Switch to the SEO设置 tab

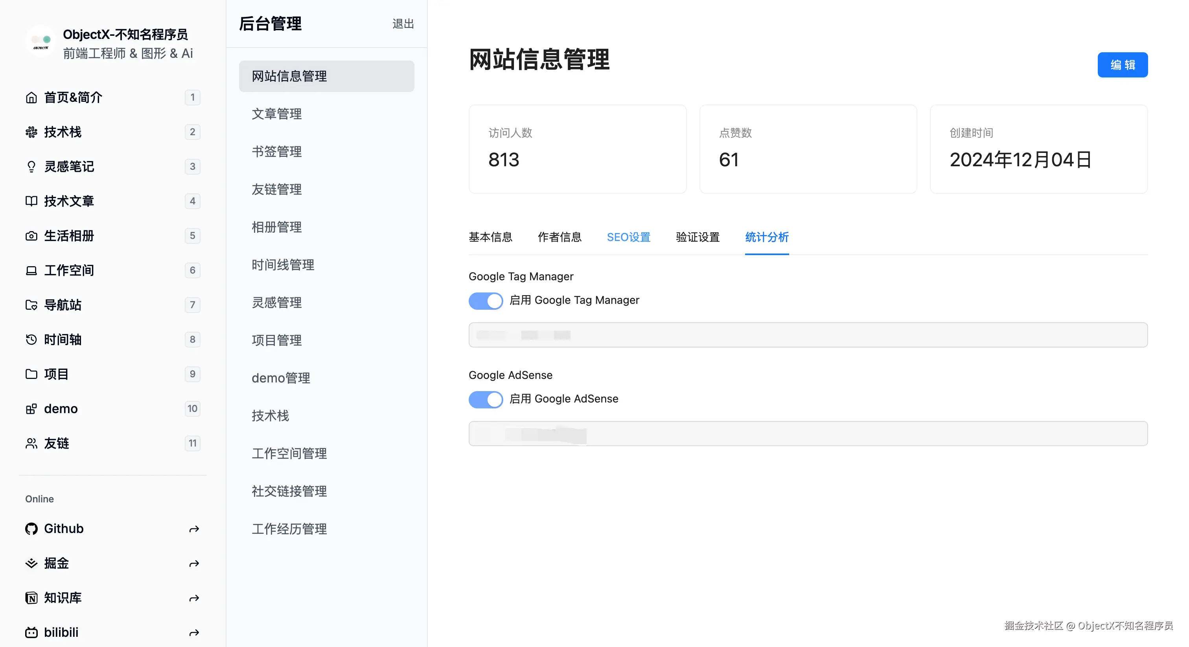point(628,237)
